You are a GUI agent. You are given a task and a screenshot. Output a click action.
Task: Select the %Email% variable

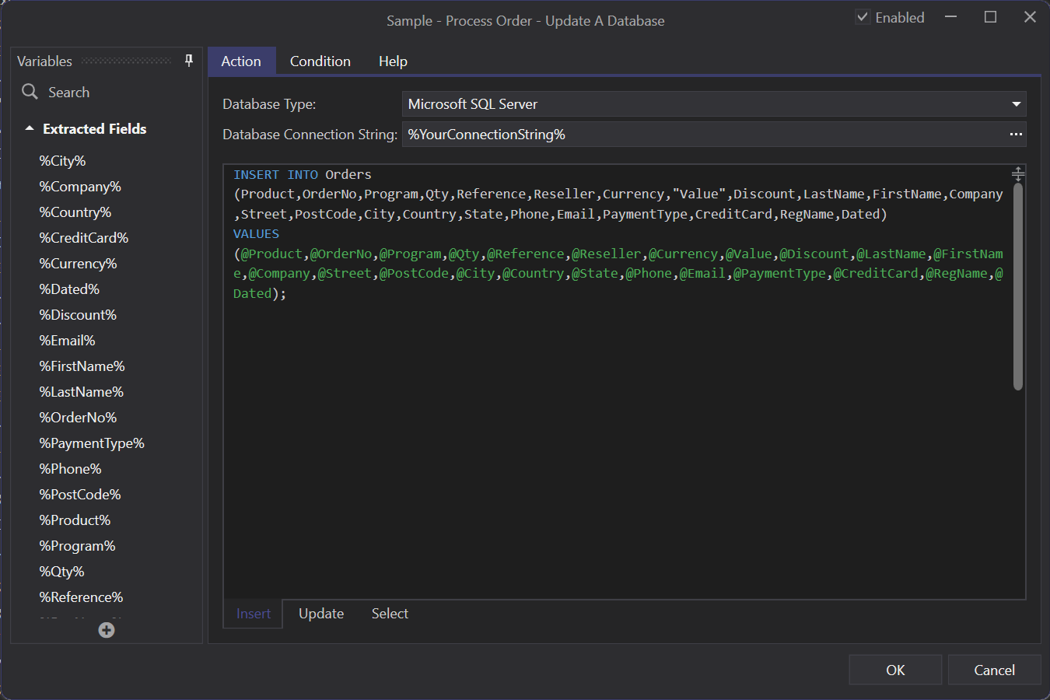coord(67,341)
